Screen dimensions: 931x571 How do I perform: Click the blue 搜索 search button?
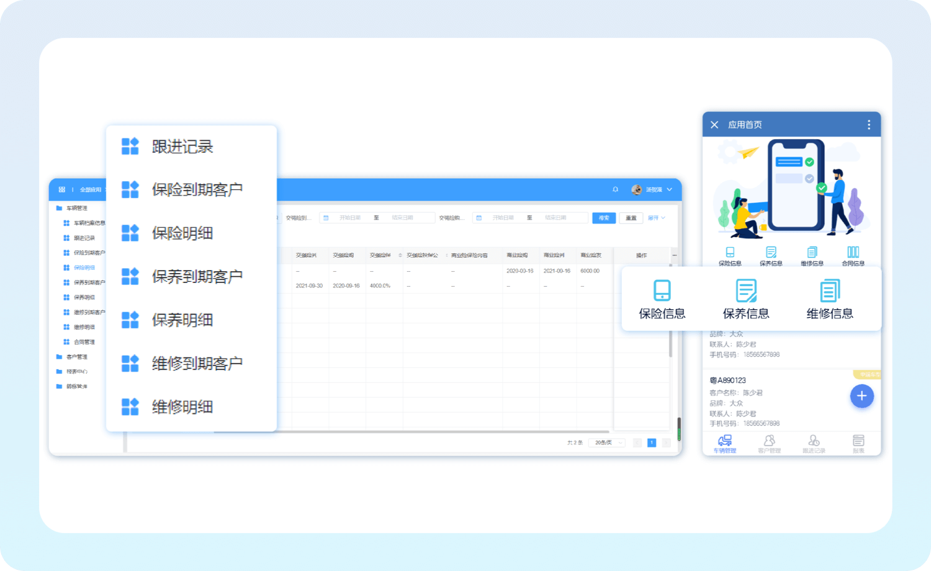pyautogui.click(x=604, y=218)
